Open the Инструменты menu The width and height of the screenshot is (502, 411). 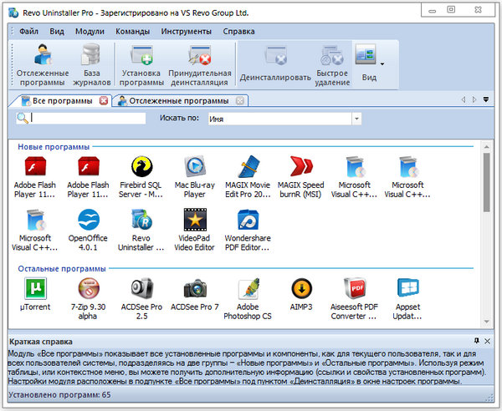coord(187,31)
